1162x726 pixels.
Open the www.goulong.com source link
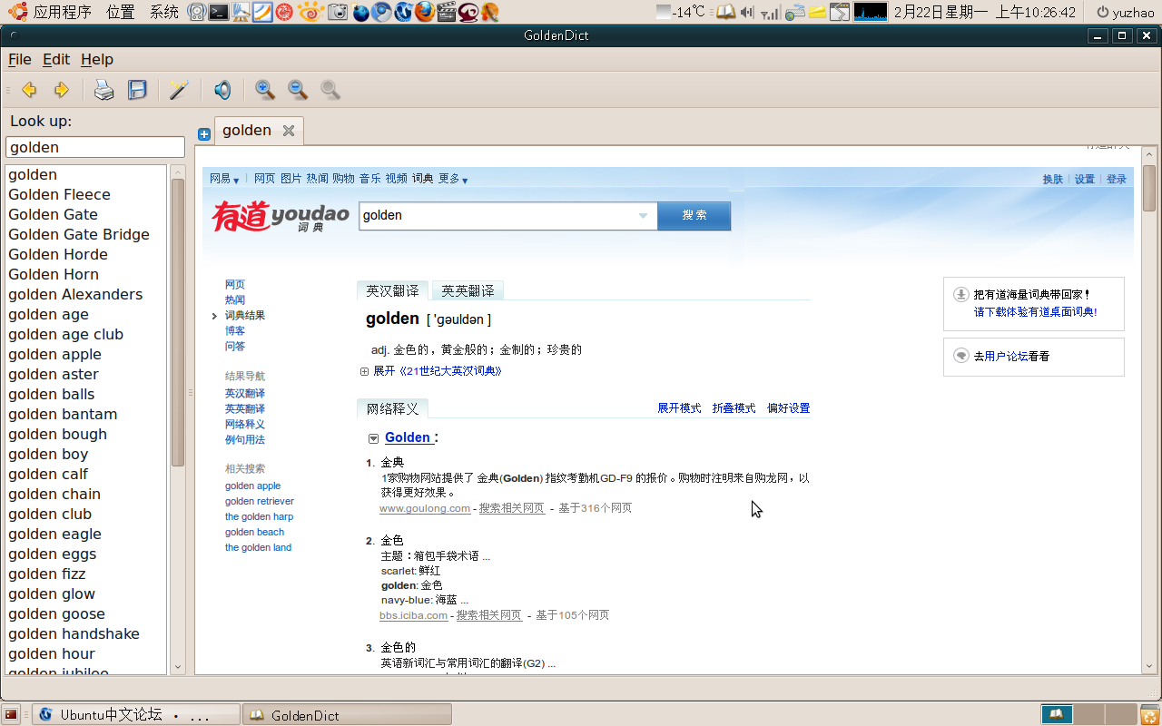[425, 508]
